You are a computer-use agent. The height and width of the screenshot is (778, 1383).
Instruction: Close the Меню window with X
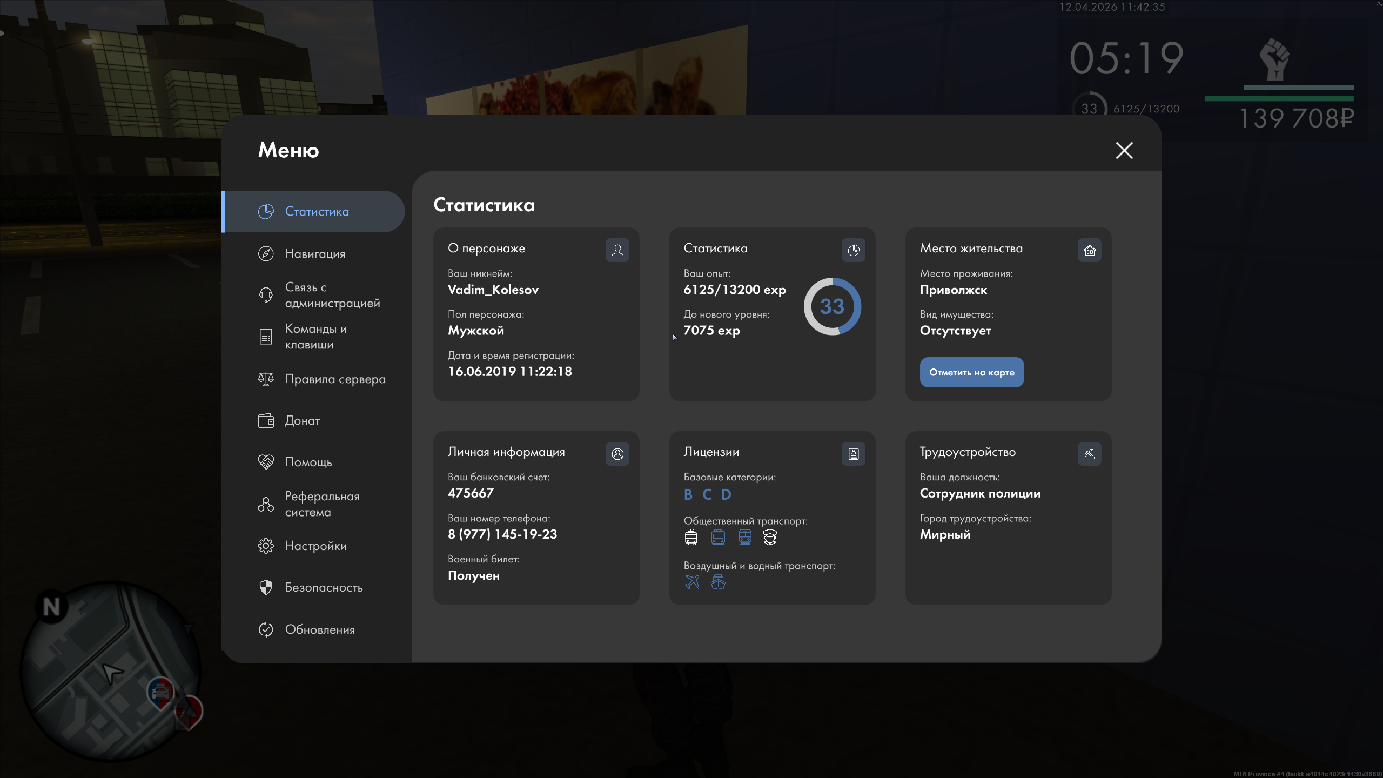point(1124,150)
